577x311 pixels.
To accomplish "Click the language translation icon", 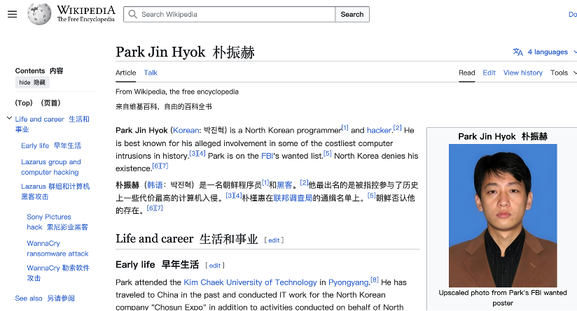I will tap(517, 52).
